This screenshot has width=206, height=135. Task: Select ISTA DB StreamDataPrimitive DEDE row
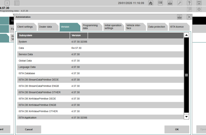tap(100, 80)
